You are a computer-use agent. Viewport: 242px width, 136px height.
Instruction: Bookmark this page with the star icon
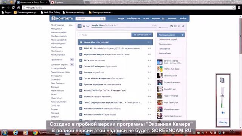(x=233, y=8)
